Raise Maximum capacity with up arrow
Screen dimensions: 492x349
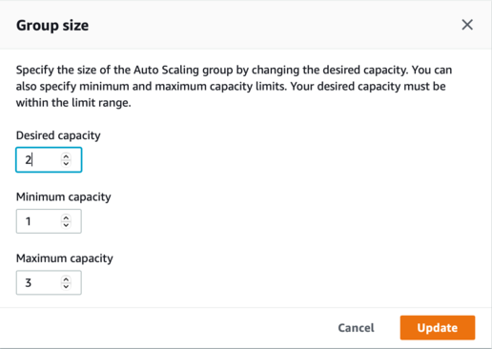[x=66, y=279]
